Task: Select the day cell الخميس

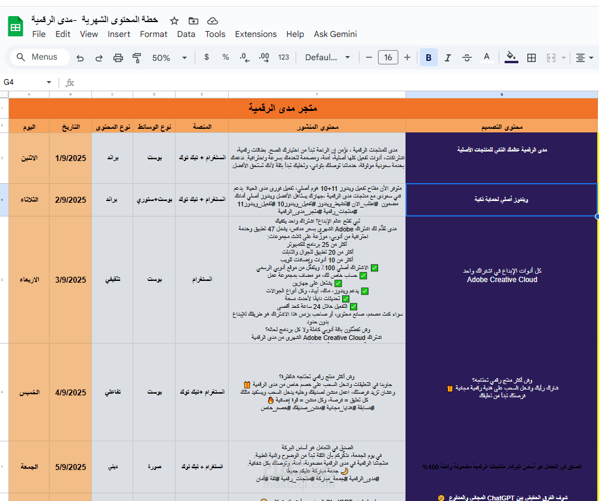Action: point(29,392)
